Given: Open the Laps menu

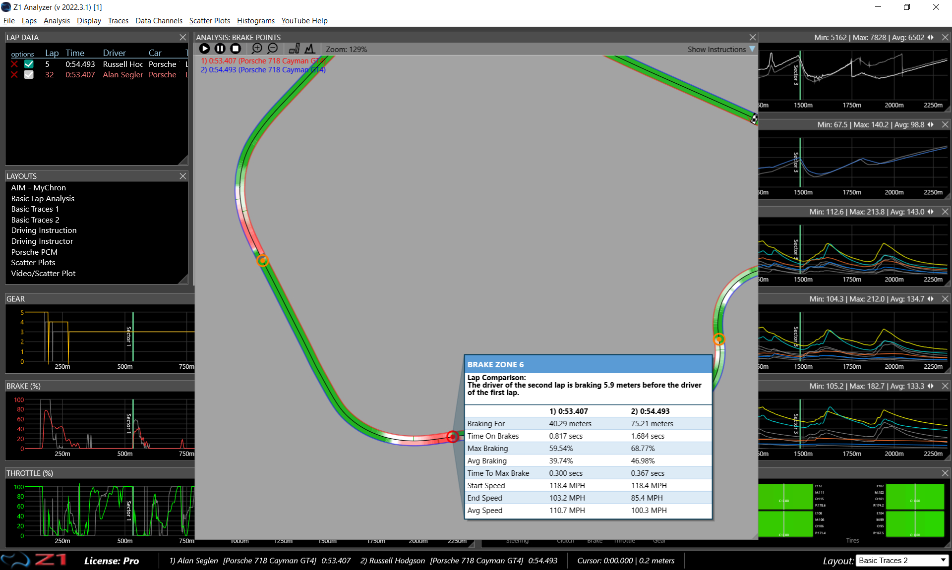Looking at the screenshot, I should 29,21.
